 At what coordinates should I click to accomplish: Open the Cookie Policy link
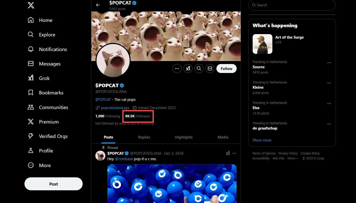310,153
